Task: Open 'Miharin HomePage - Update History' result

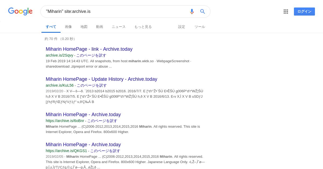Action: (x=101, y=79)
